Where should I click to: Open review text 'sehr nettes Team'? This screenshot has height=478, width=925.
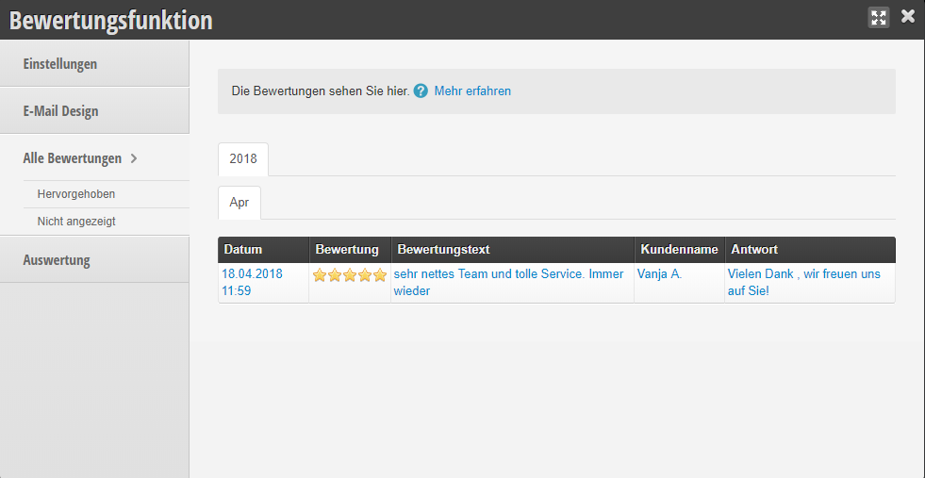[x=508, y=283]
